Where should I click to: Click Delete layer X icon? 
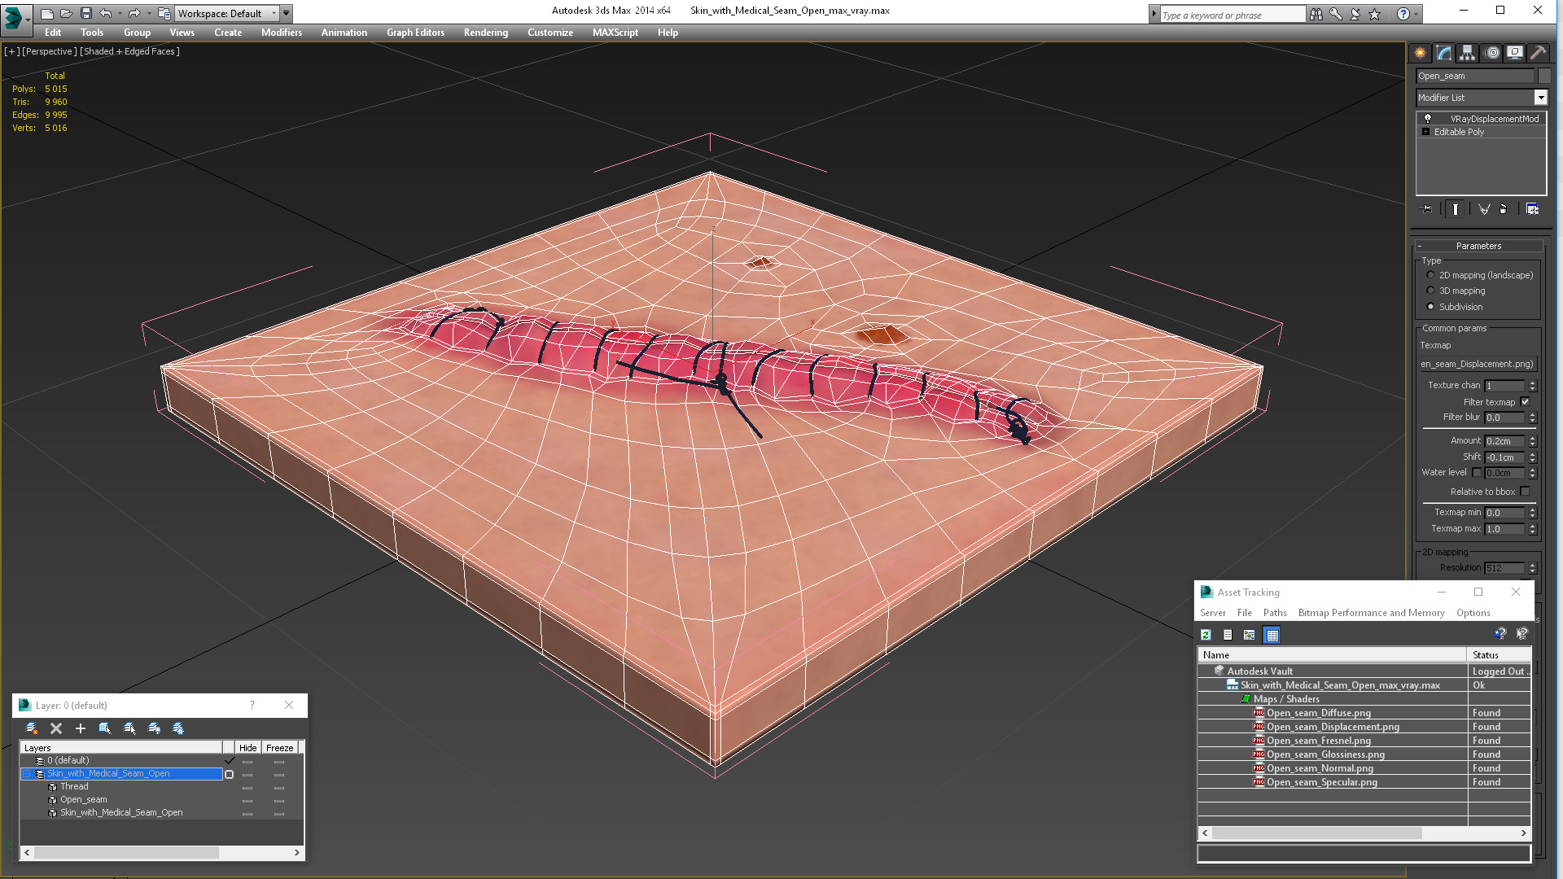pos(56,728)
